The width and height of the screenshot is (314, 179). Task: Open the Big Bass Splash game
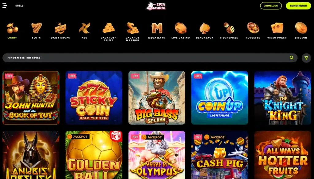[157, 98]
